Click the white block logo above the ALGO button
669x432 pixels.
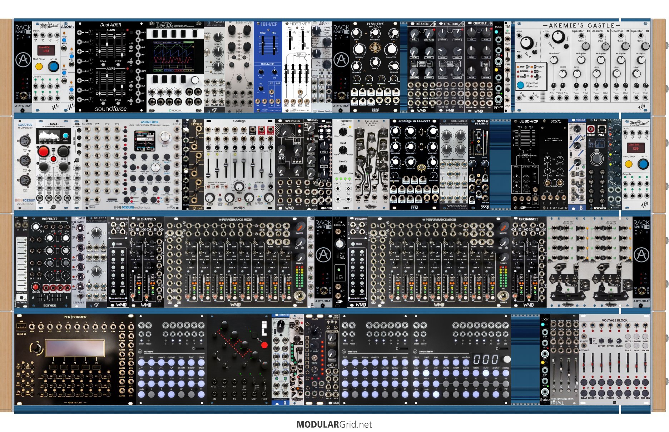[264, 328]
